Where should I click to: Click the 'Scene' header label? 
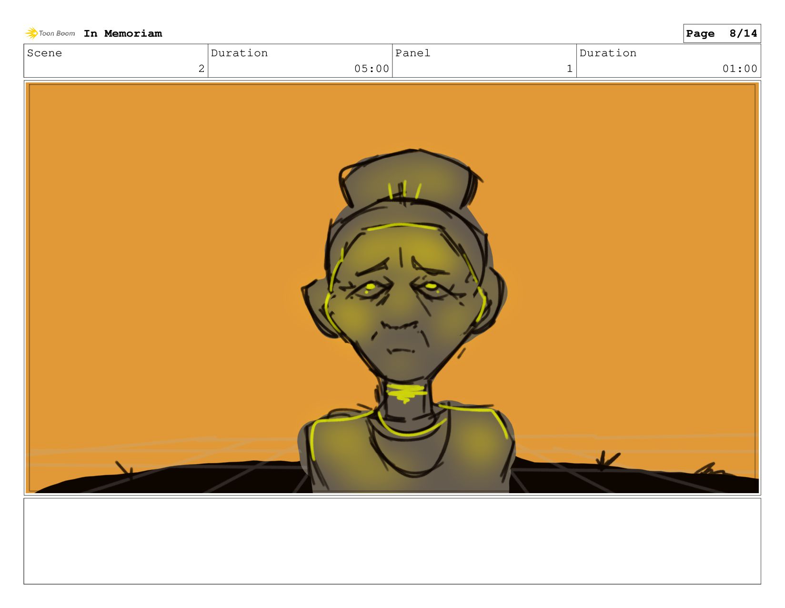[44, 53]
